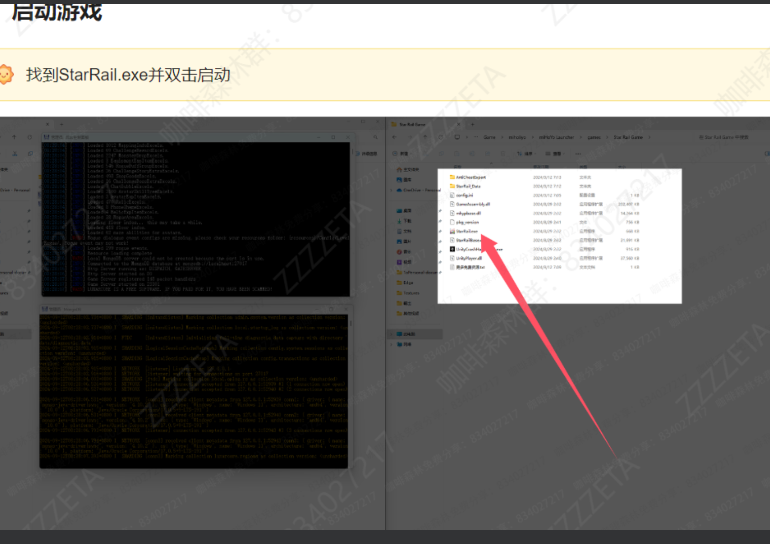Image resolution: width=770 pixels, height=544 pixels.
Task: Click the Copy icon in left explorer toolbar
Action: tap(30, 154)
